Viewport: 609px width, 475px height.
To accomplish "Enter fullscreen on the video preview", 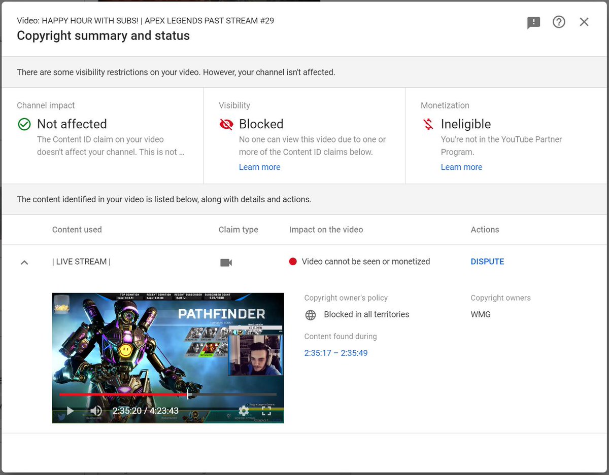I will pos(266,411).
